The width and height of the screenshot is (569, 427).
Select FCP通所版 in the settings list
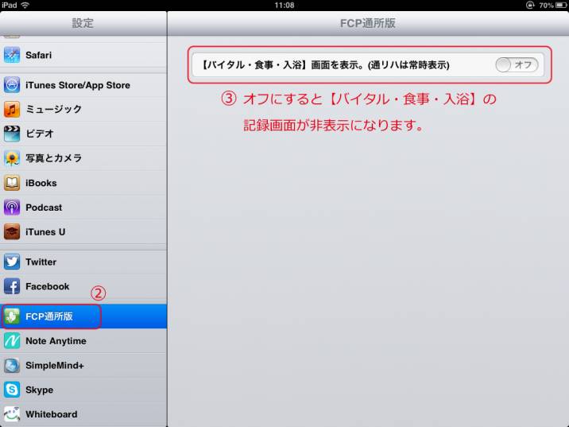(x=49, y=316)
